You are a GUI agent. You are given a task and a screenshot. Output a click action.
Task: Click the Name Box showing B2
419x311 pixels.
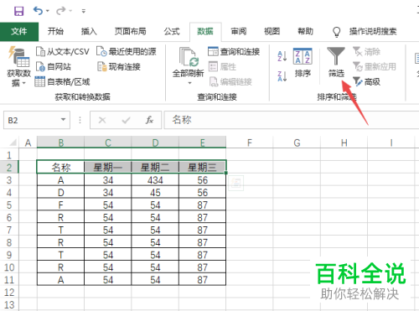pyautogui.click(x=31, y=120)
